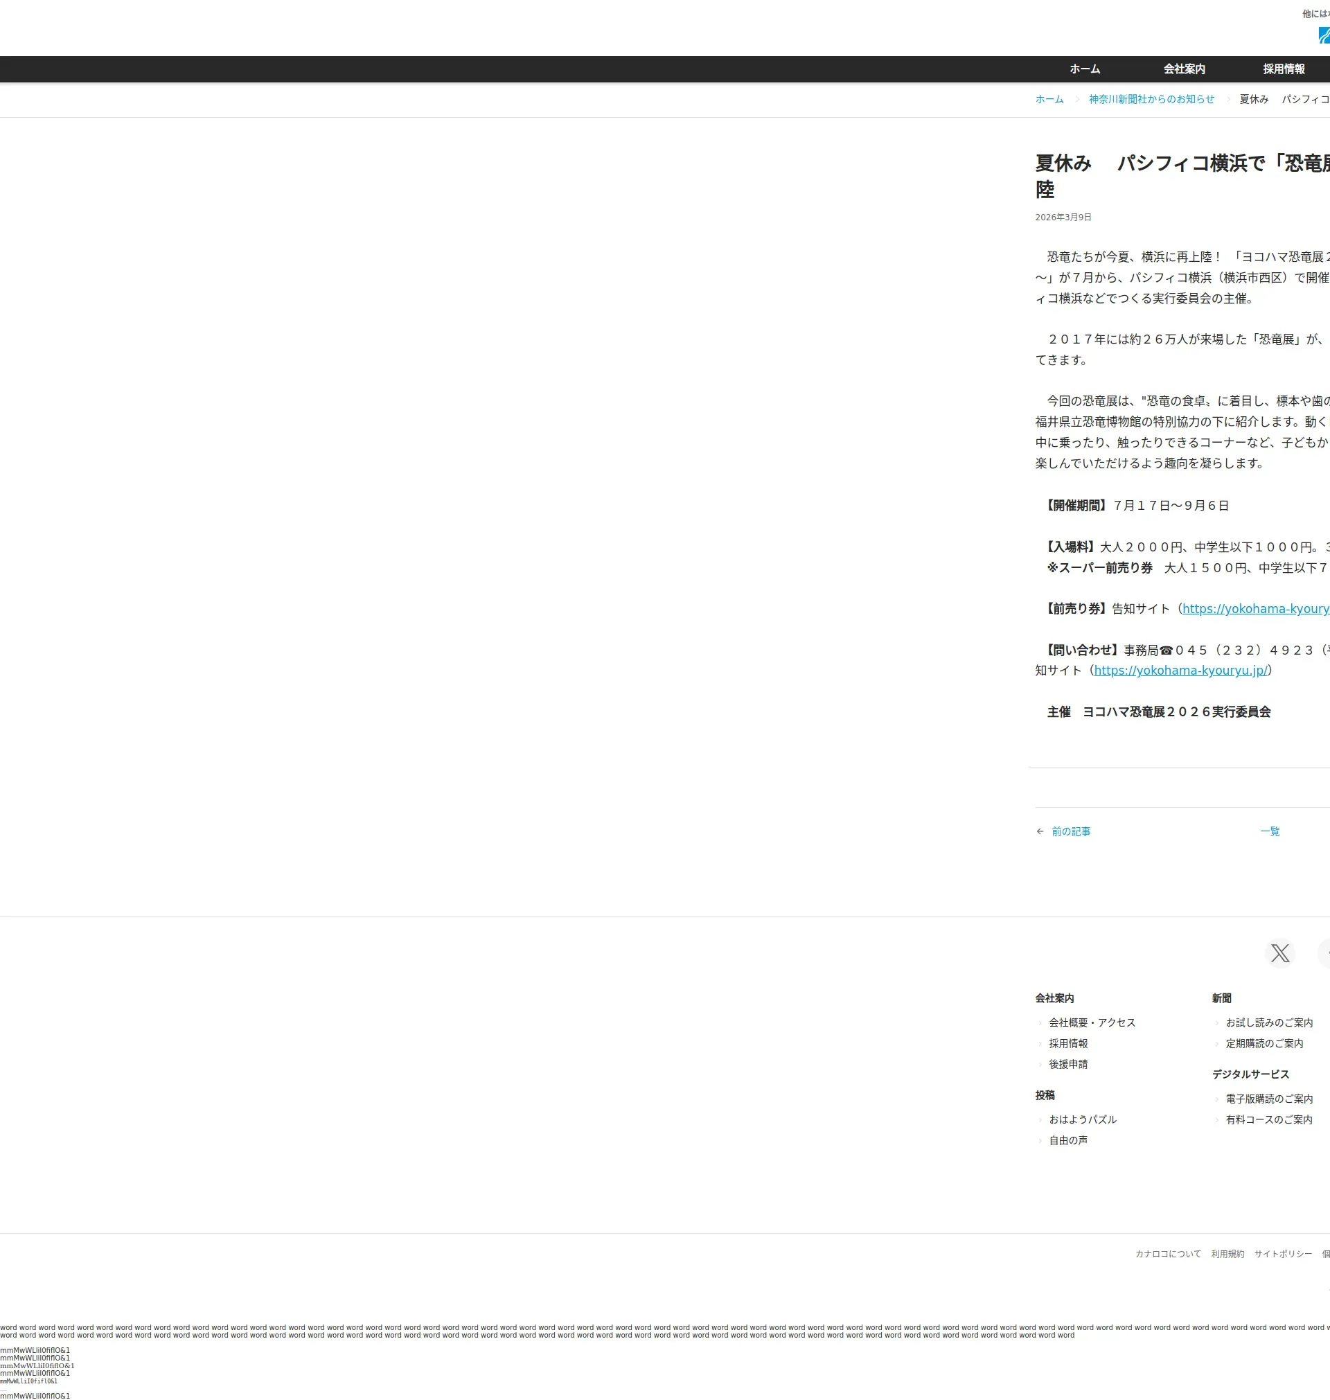The height and width of the screenshot is (1400, 1330).
Task: Click the kanaloco logo at top right
Action: 1324,35
